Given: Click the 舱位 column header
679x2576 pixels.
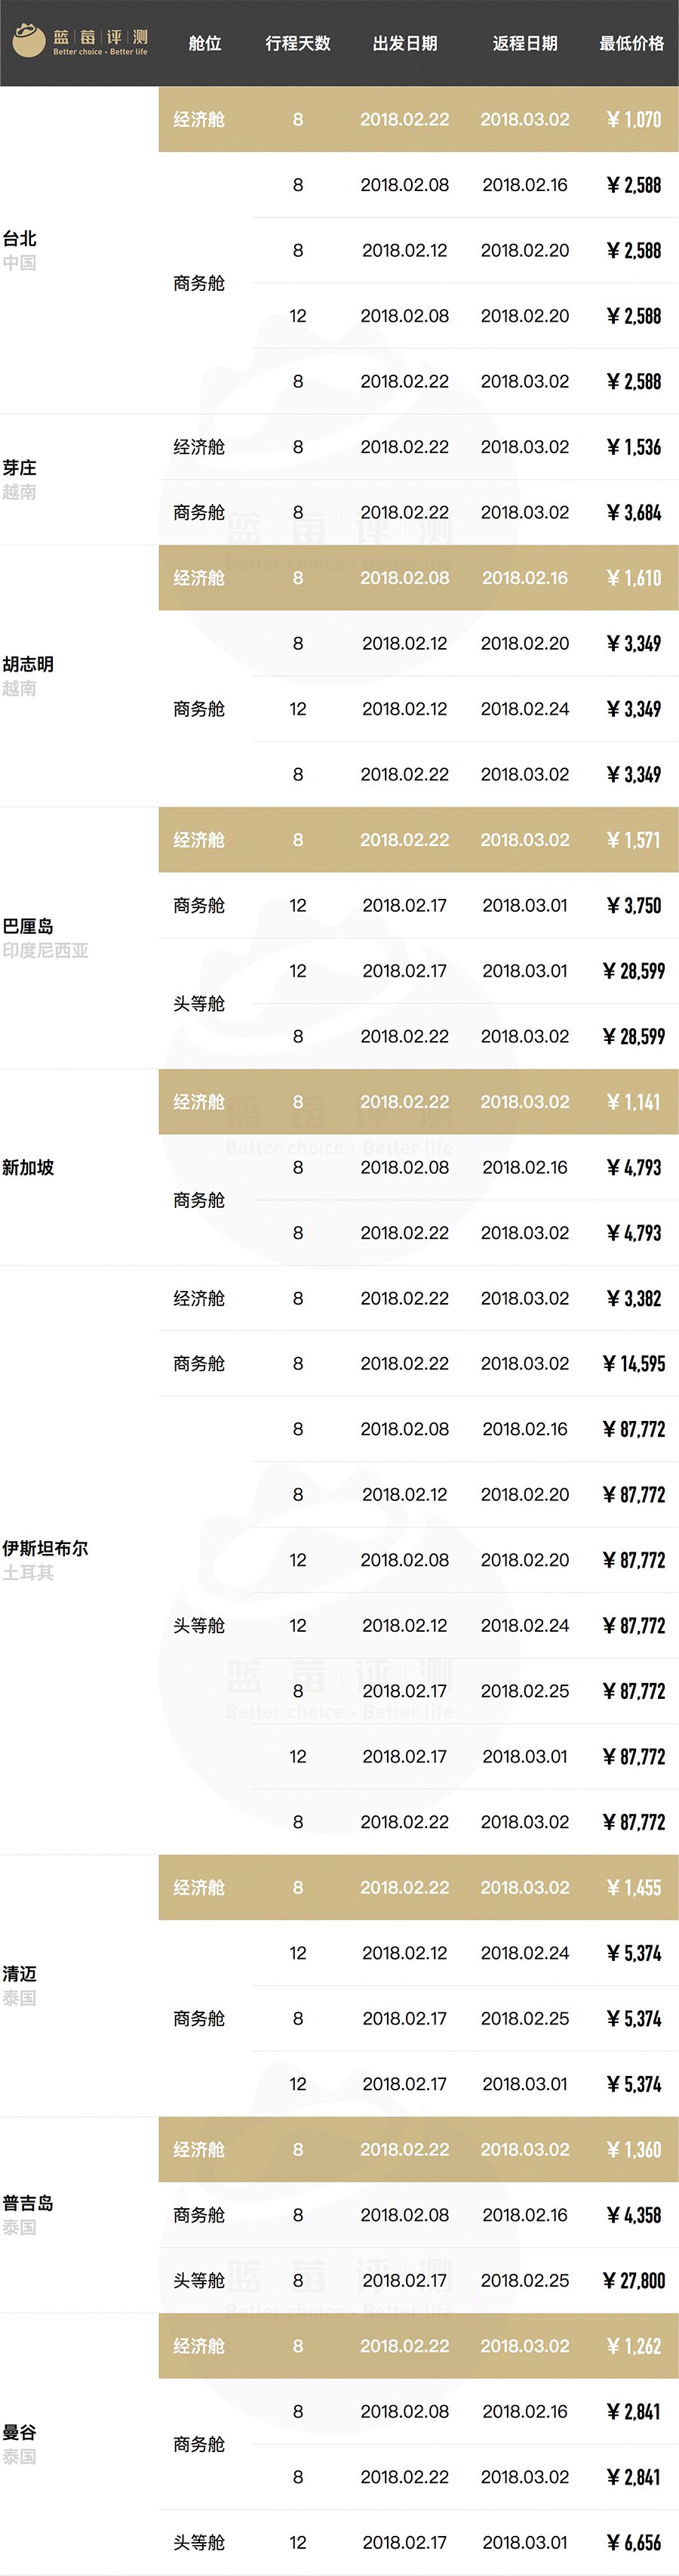Looking at the screenshot, I should click(204, 43).
